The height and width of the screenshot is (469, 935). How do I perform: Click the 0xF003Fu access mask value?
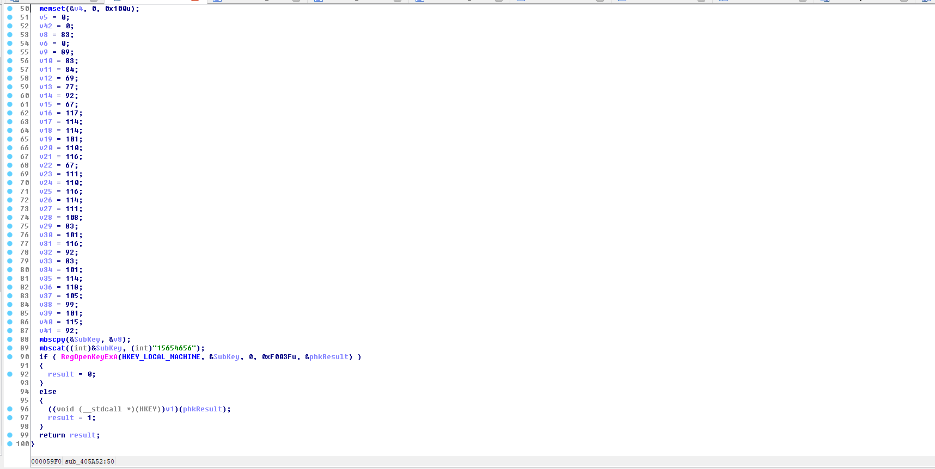point(279,357)
